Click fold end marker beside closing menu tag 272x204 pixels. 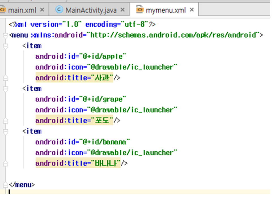[x=5, y=185]
